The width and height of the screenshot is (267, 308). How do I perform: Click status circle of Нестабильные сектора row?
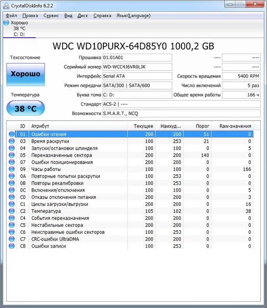(x=12, y=225)
